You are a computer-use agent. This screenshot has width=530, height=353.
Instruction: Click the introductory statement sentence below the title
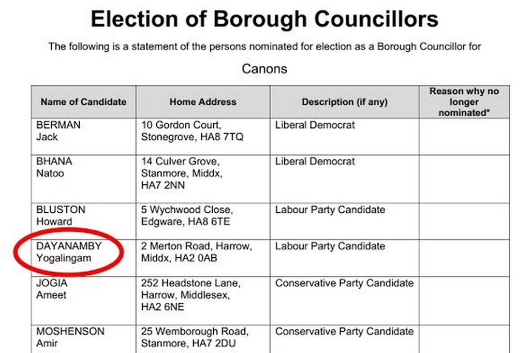click(x=264, y=47)
